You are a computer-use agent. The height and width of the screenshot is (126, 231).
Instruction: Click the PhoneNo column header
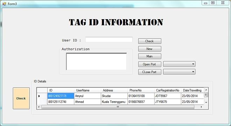click(x=141, y=90)
